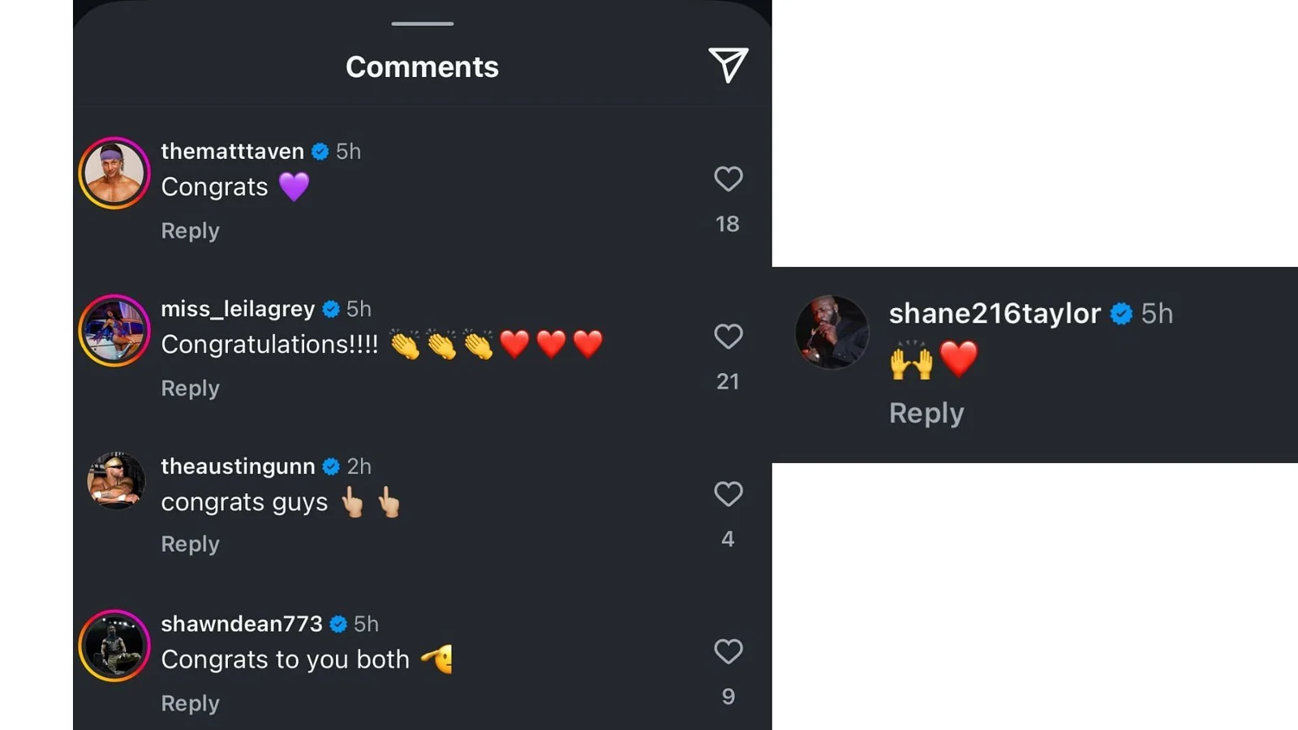Open miss_leilagrey username link
Viewport: 1298px width, 730px height.
coord(238,309)
